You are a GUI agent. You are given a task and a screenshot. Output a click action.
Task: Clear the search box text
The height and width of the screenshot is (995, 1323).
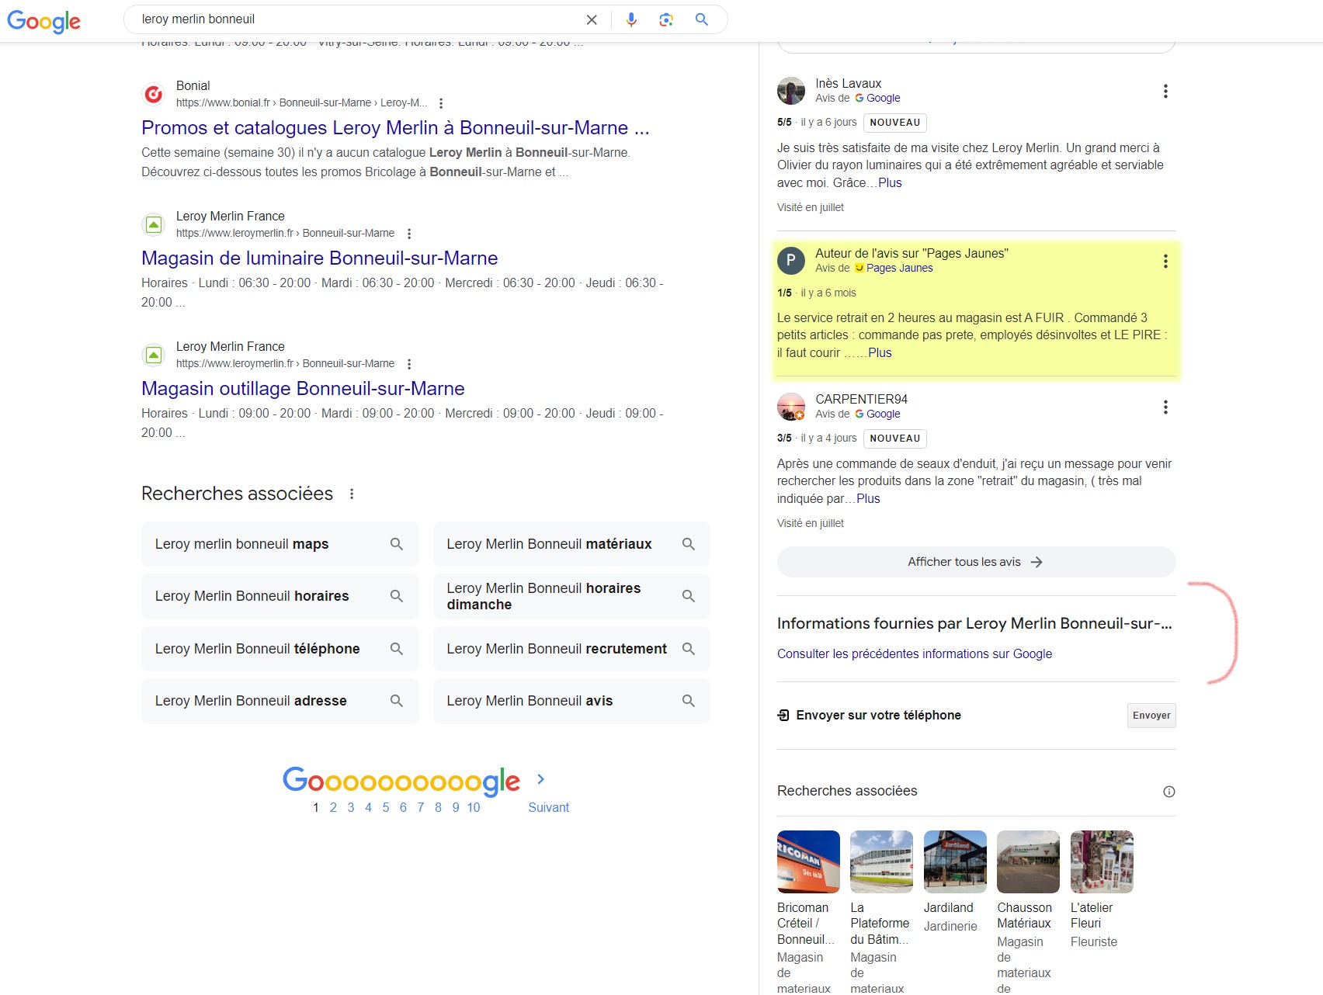click(592, 19)
